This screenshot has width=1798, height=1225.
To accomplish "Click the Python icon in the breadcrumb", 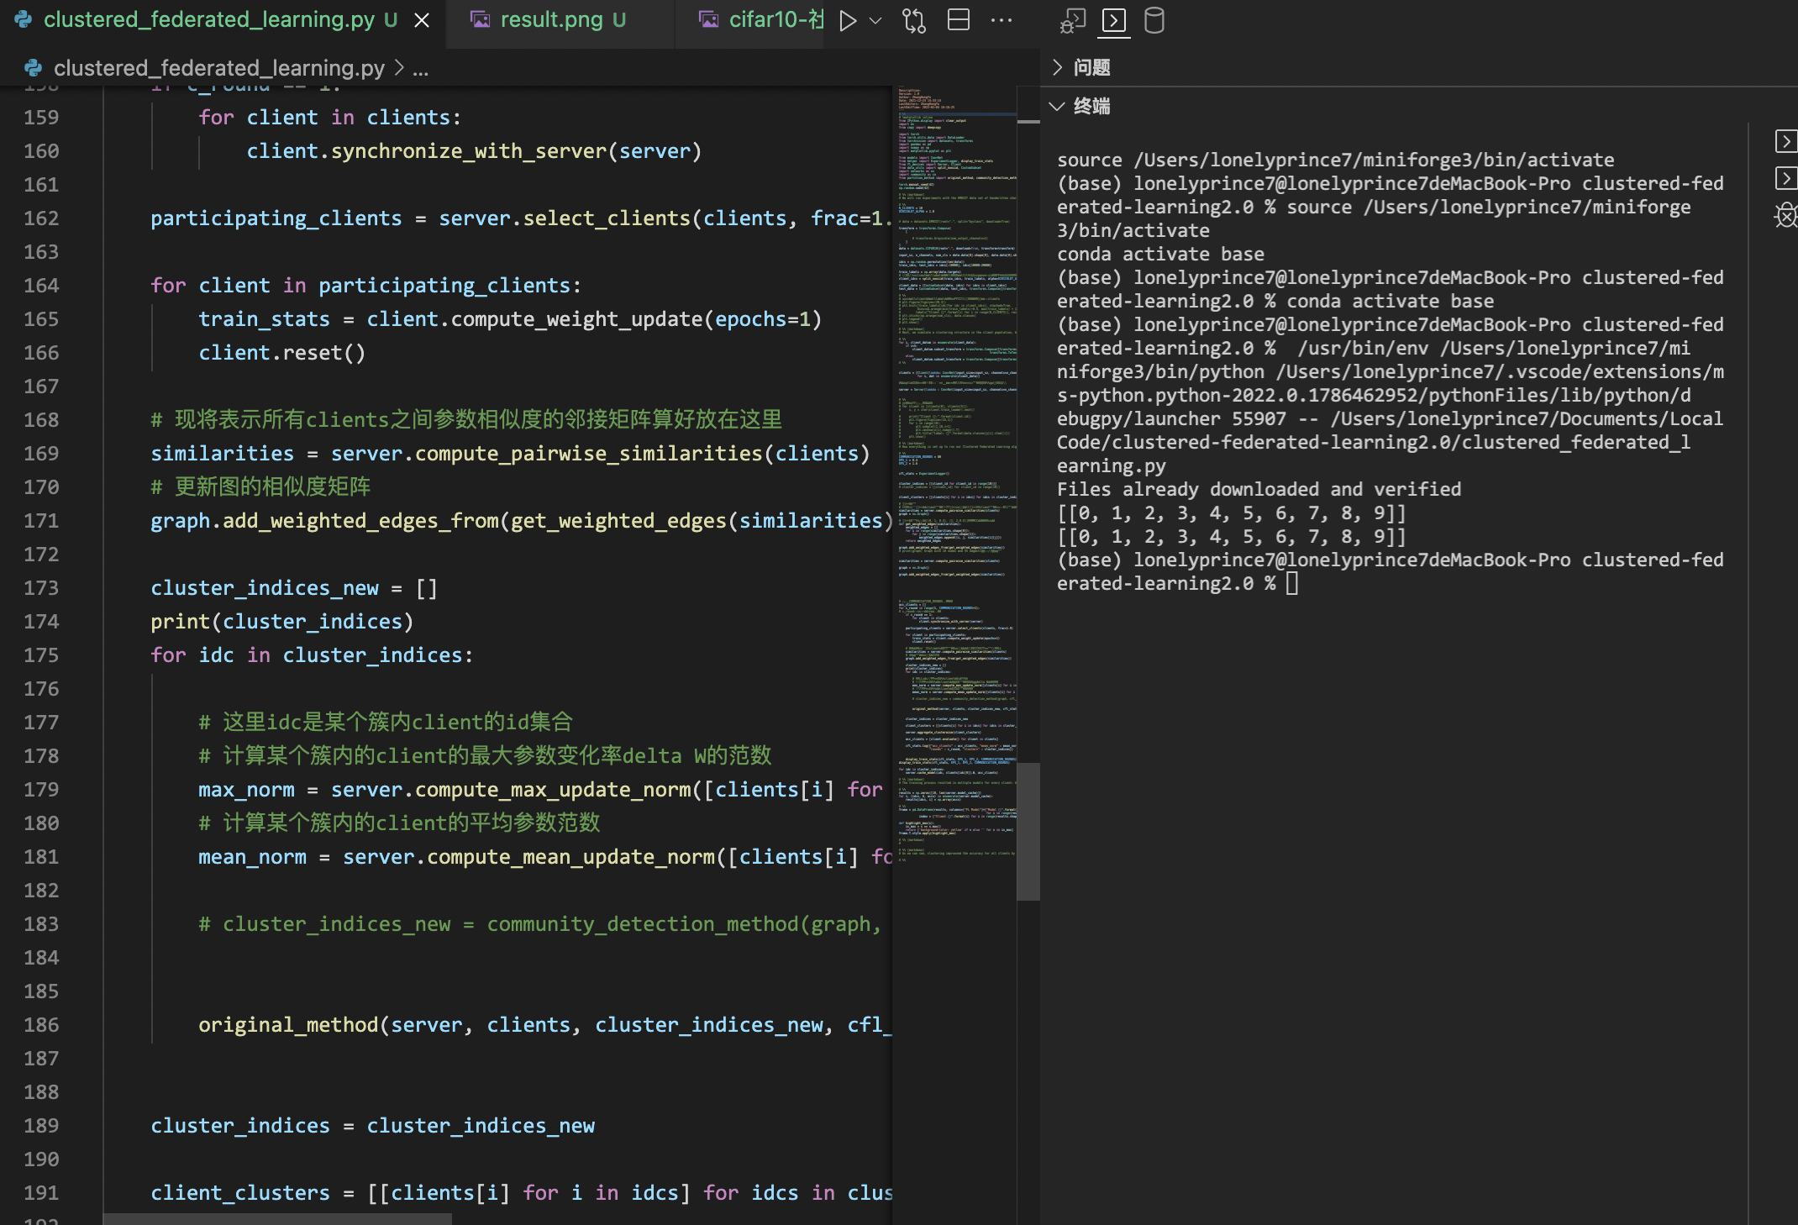I will (x=34, y=68).
